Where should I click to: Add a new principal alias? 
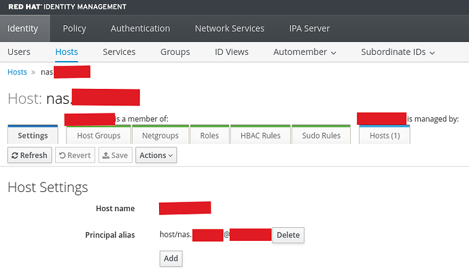coord(171,259)
